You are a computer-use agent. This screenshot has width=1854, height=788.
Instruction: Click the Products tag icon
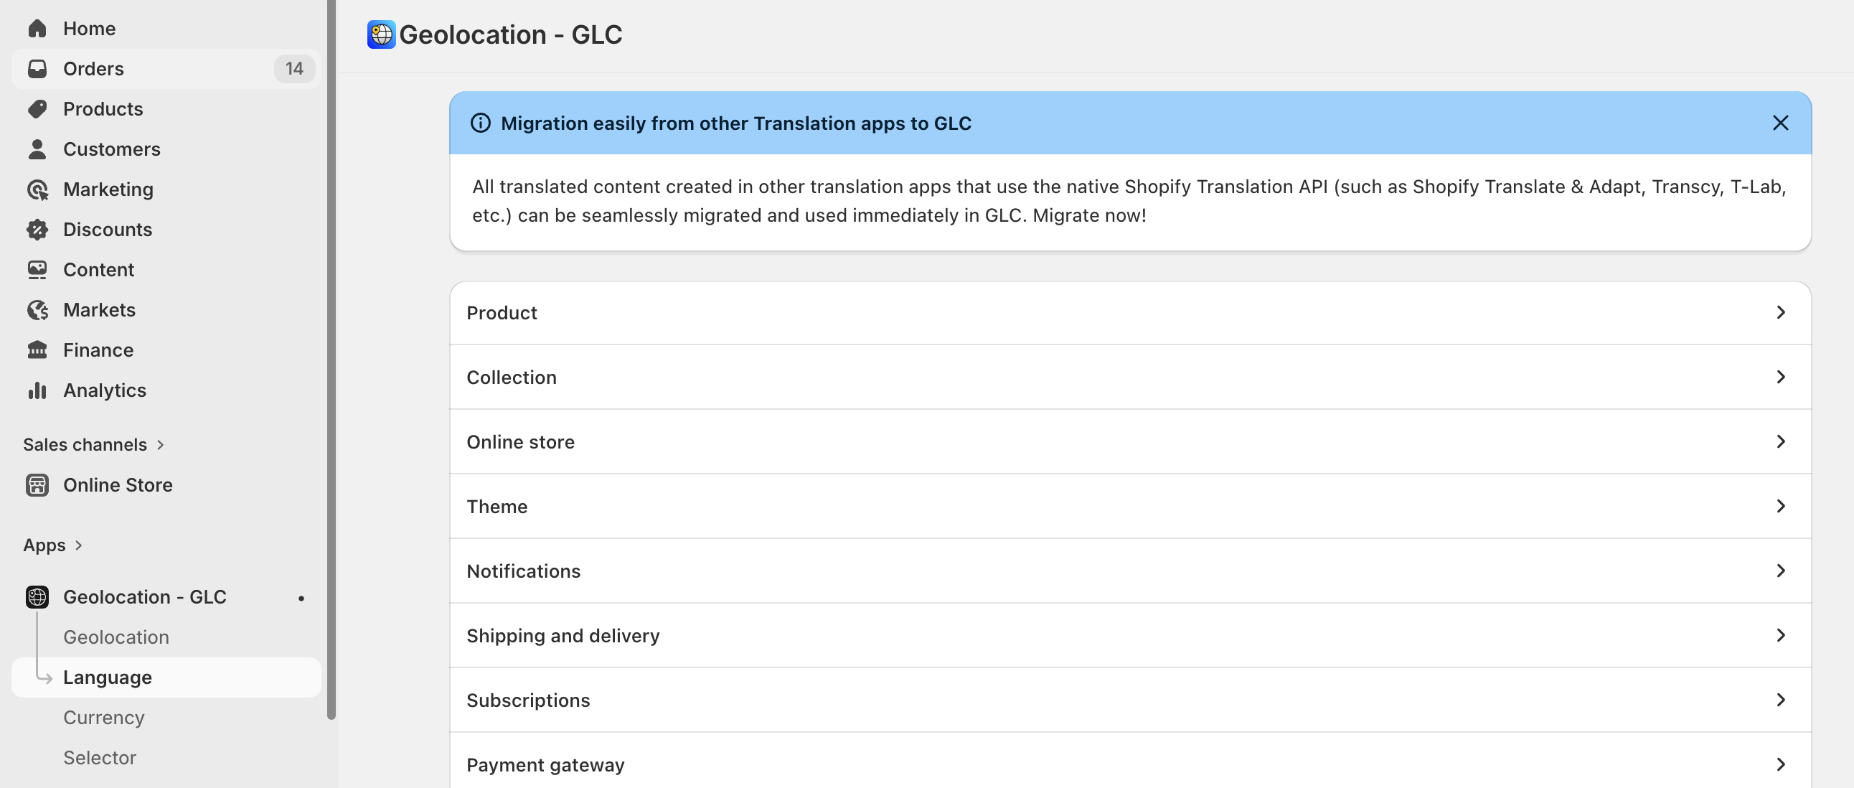coord(37,108)
